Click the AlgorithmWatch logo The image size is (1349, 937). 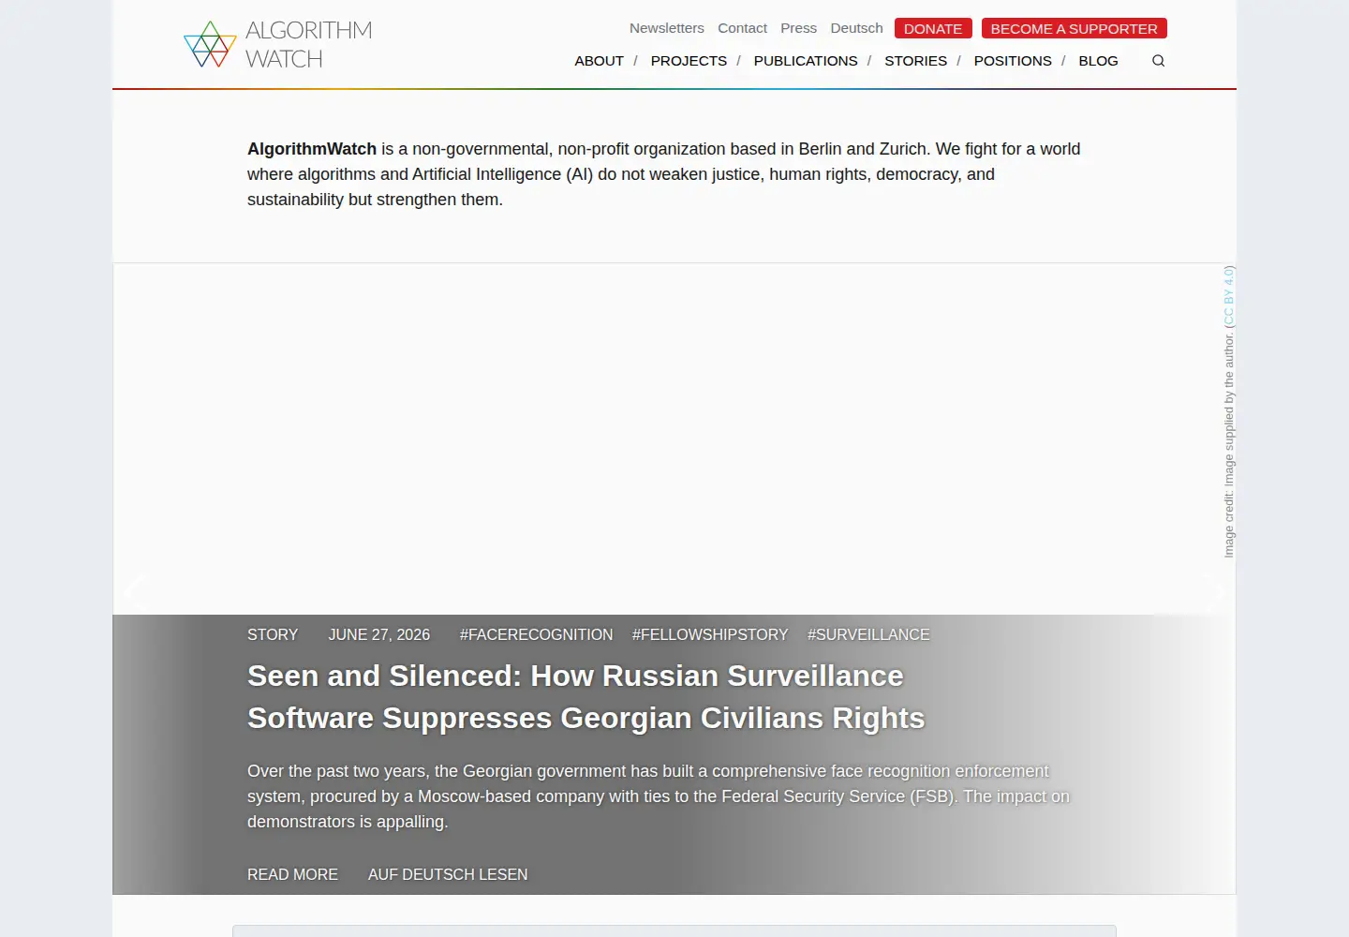pos(277,44)
